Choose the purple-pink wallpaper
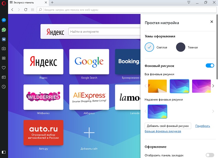This screenshot has width=218, height=158. click(201, 86)
